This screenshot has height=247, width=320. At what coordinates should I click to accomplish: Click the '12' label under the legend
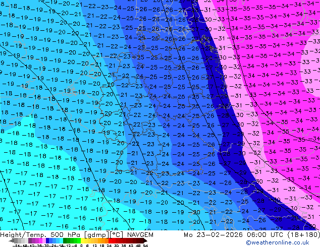click(95, 245)
